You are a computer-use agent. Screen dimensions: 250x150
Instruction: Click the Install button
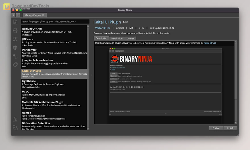tap(230, 128)
